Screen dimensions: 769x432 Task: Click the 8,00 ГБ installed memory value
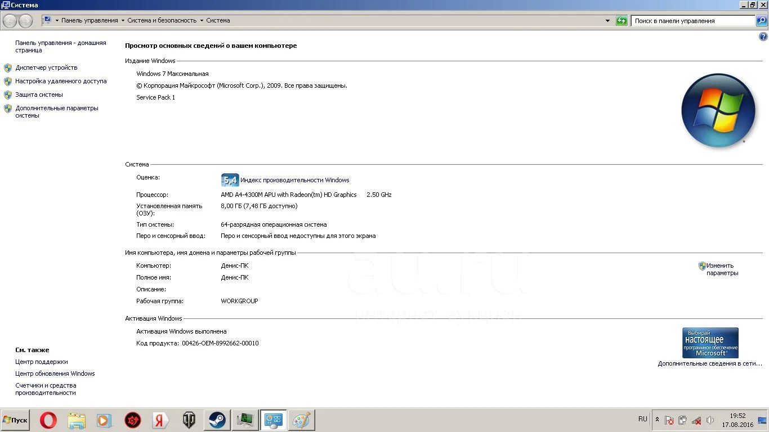coord(259,206)
